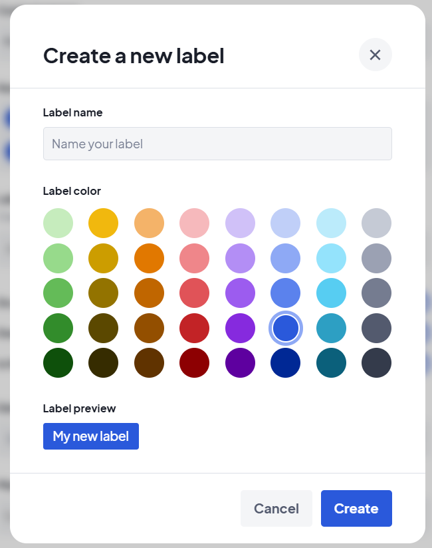Close the Create a new label dialog

pos(375,55)
